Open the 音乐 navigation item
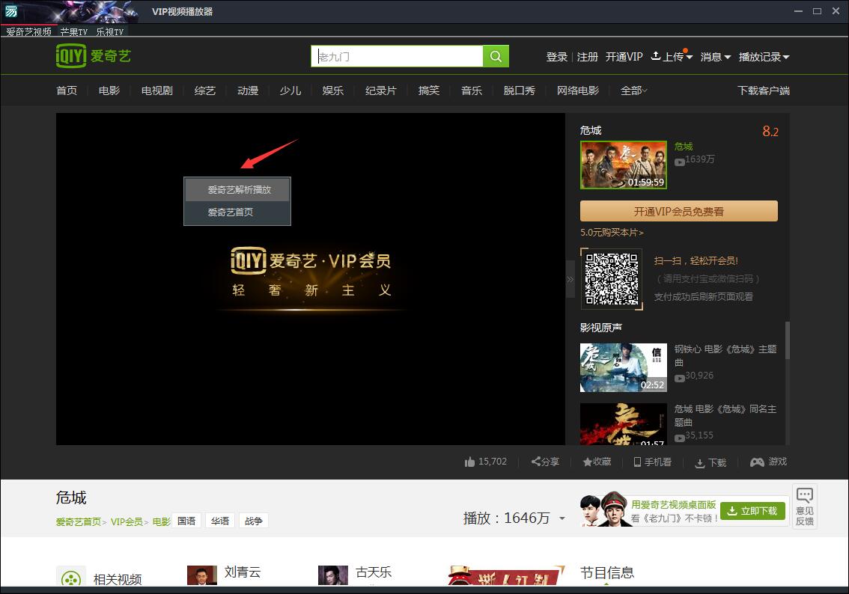The image size is (849, 594). point(472,91)
